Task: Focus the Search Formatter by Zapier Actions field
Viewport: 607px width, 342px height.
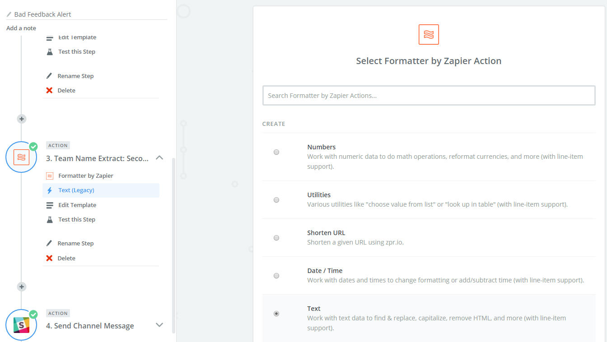Action: pos(429,96)
